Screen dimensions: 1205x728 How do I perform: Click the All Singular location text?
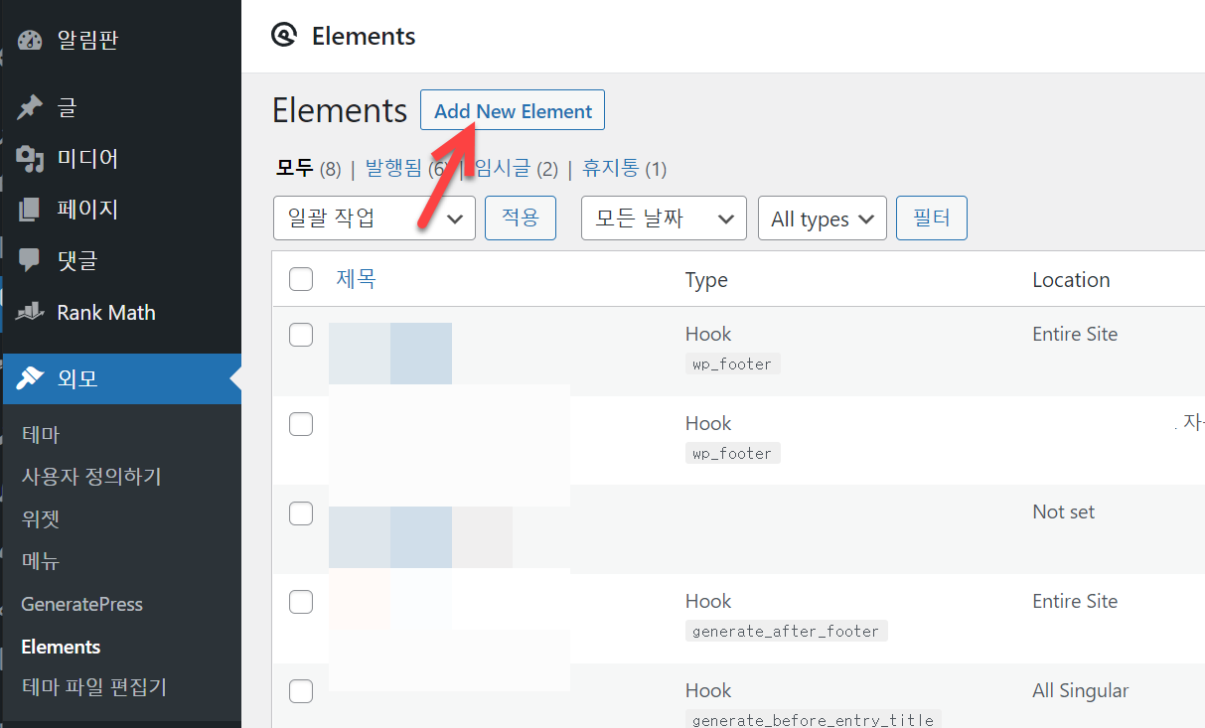[x=1081, y=691]
